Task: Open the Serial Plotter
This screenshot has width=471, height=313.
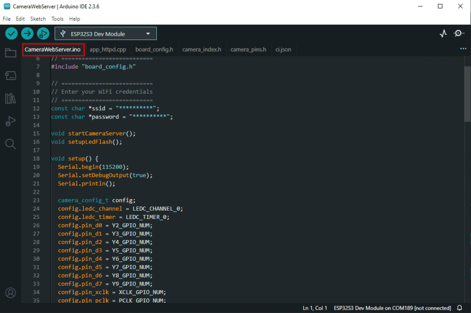Action: pos(443,34)
